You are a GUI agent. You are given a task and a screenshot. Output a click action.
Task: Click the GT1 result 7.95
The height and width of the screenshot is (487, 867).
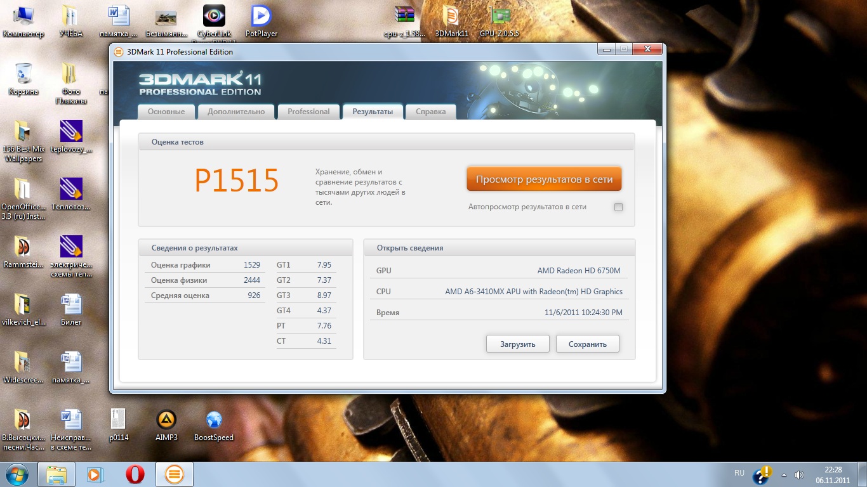324,265
